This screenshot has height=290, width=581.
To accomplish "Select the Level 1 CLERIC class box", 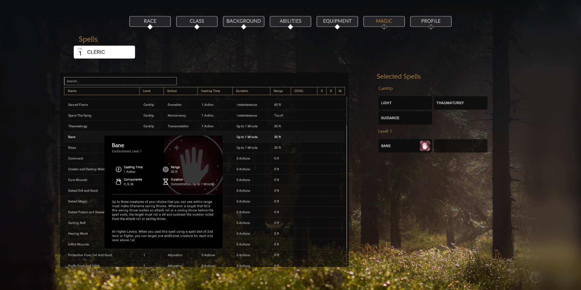I will pos(104,52).
